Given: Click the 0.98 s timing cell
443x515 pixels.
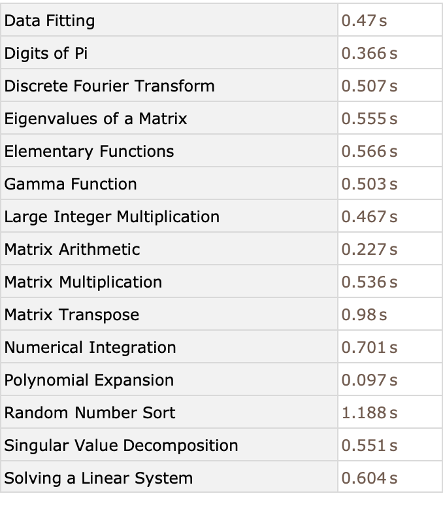Looking at the screenshot, I should pos(364,315).
